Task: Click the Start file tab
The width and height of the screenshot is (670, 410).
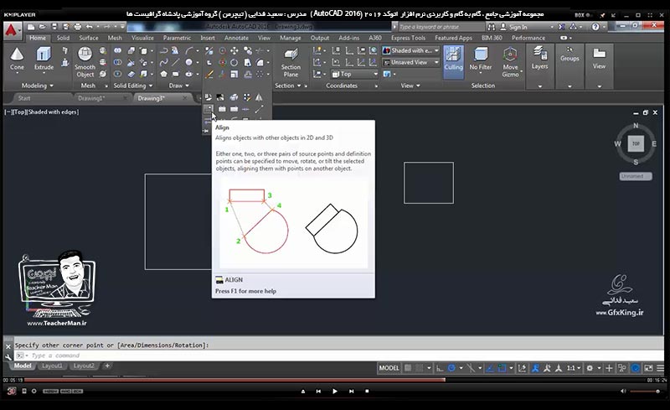Action: (24, 98)
